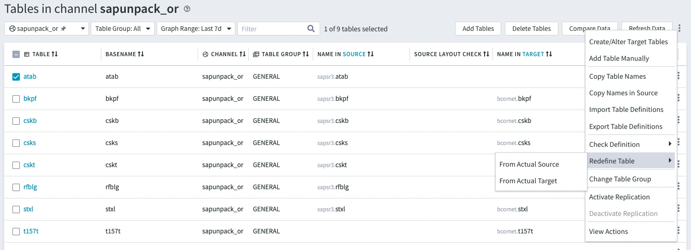Screen dimensions: 691x250
Task: Check the t157t row checkbox
Action: pyautogui.click(x=16, y=231)
